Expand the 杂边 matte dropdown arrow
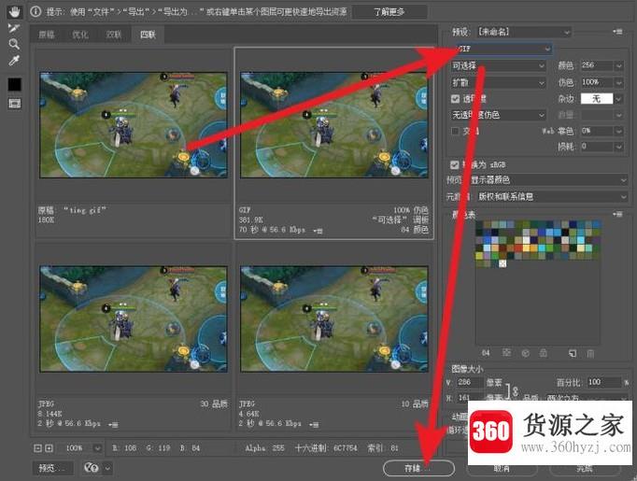637x481 pixels. (x=618, y=99)
